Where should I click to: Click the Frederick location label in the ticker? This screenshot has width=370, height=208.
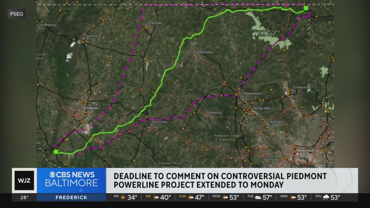[x=71, y=198]
